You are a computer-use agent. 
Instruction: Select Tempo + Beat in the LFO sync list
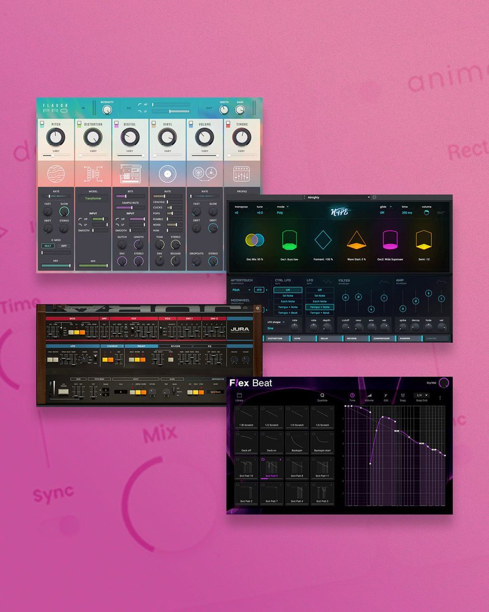tap(320, 313)
